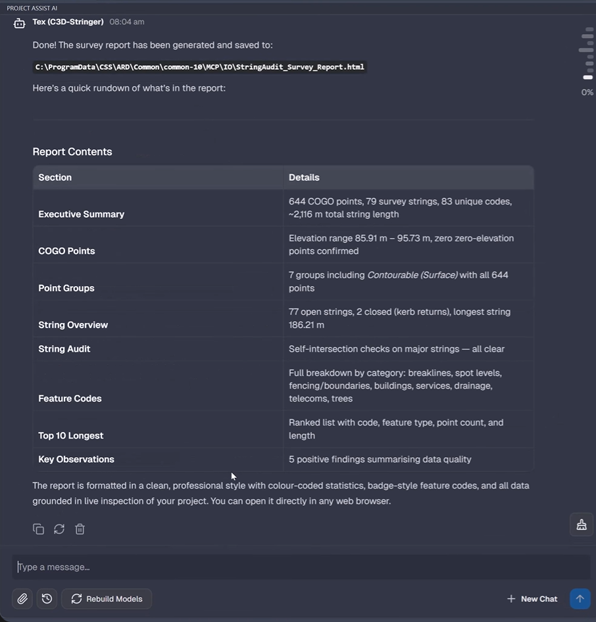596x622 pixels.
Task: Click the Tex robot avatar icon
Action: click(x=19, y=24)
